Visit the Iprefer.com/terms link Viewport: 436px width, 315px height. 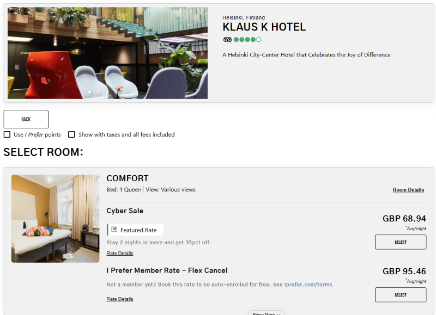pos(308,285)
